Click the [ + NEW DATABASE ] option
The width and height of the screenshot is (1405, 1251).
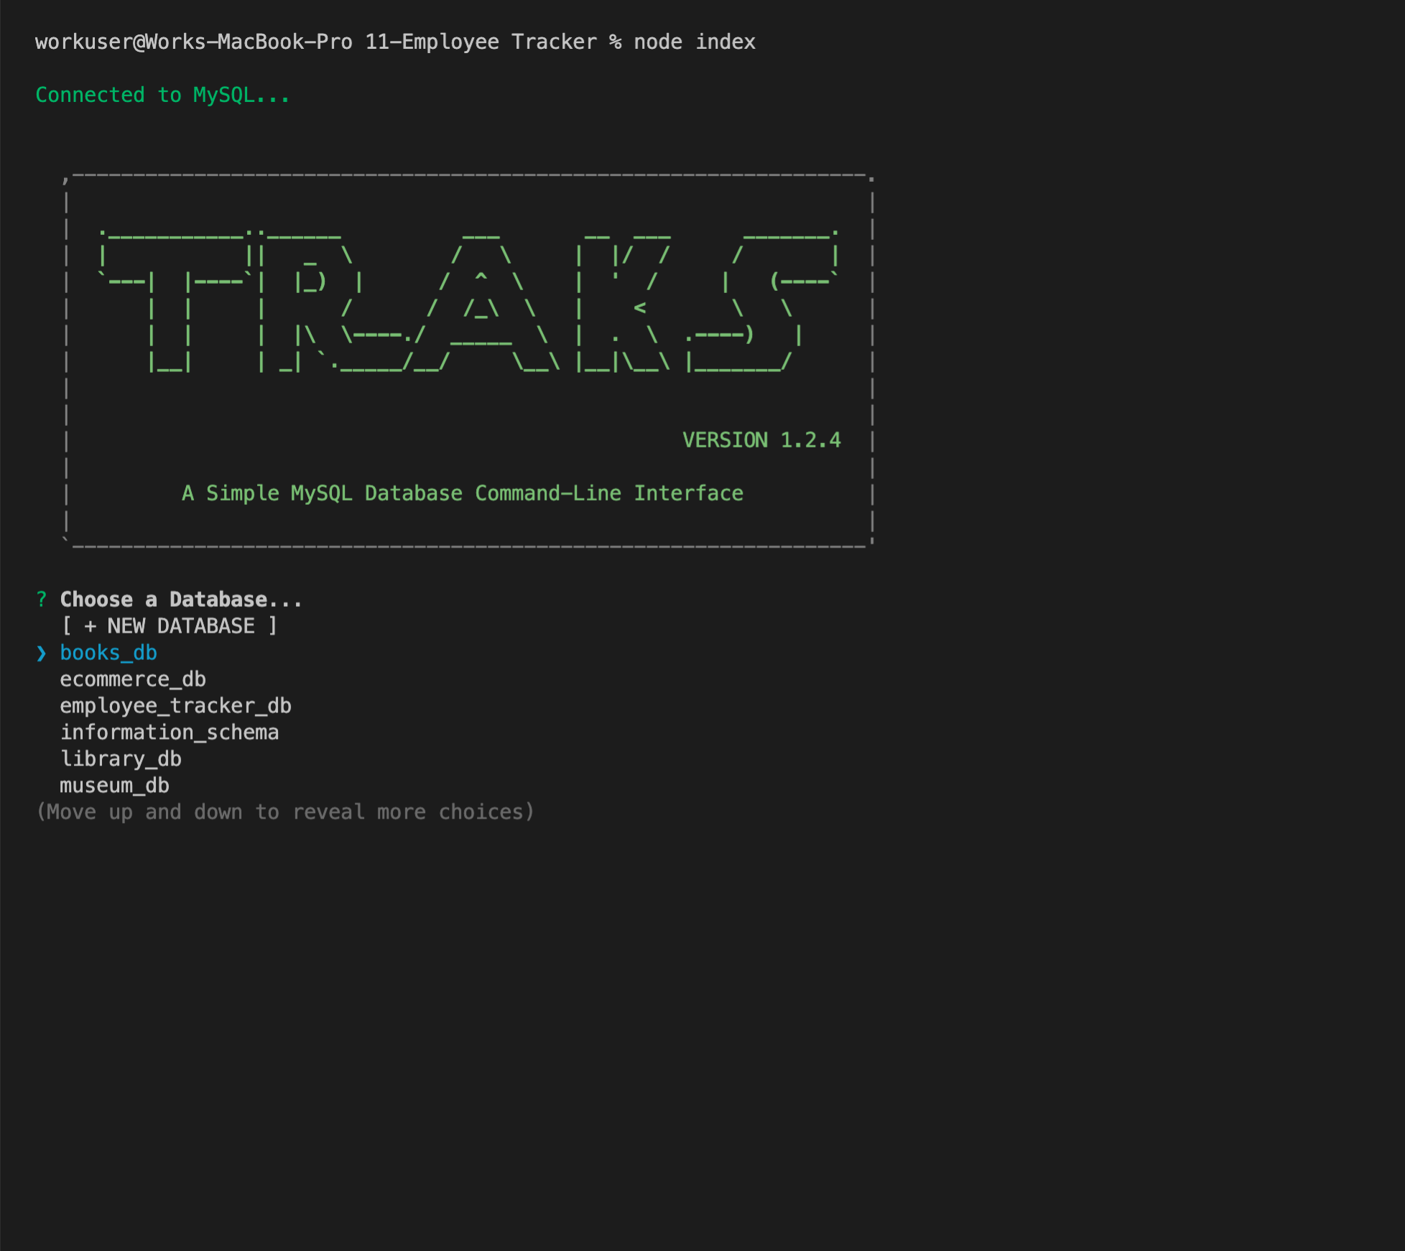pyautogui.click(x=169, y=626)
